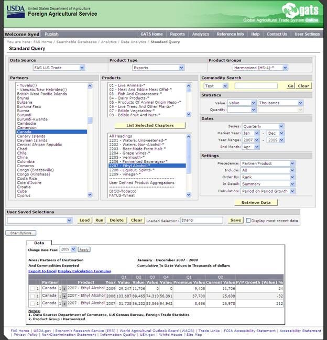Check the 2007 Canada row checkbox
Viewport: 327px width, 340px height.
point(32,303)
